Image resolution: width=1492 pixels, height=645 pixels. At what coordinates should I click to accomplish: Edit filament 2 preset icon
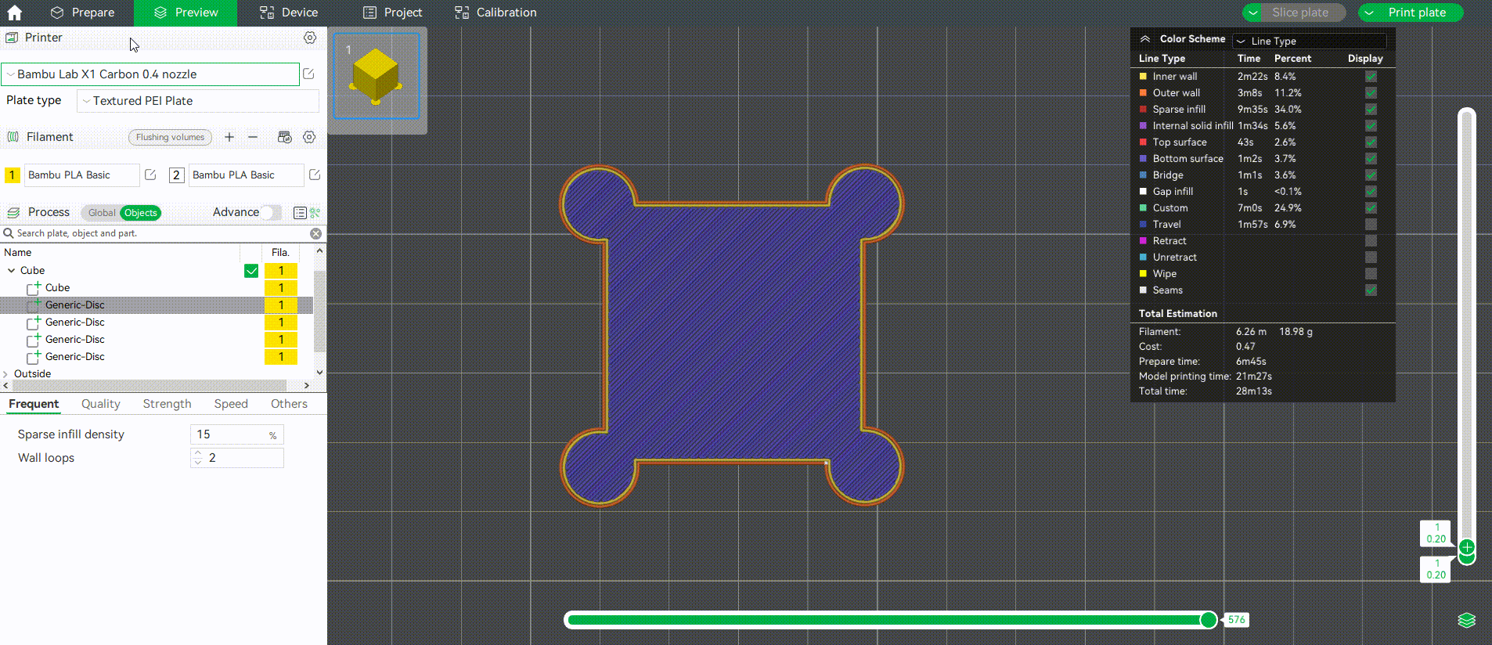coord(315,175)
